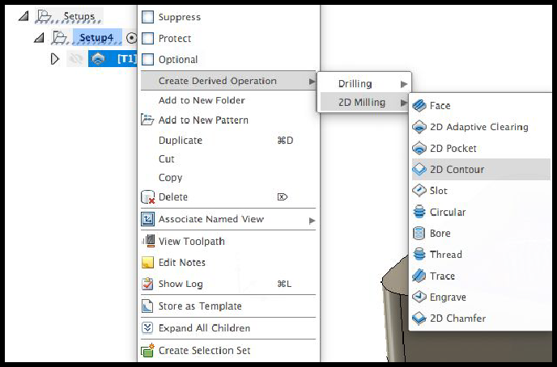Click the View Toolpath icon
This screenshot has height=367, width=557.
coord(148,241)
